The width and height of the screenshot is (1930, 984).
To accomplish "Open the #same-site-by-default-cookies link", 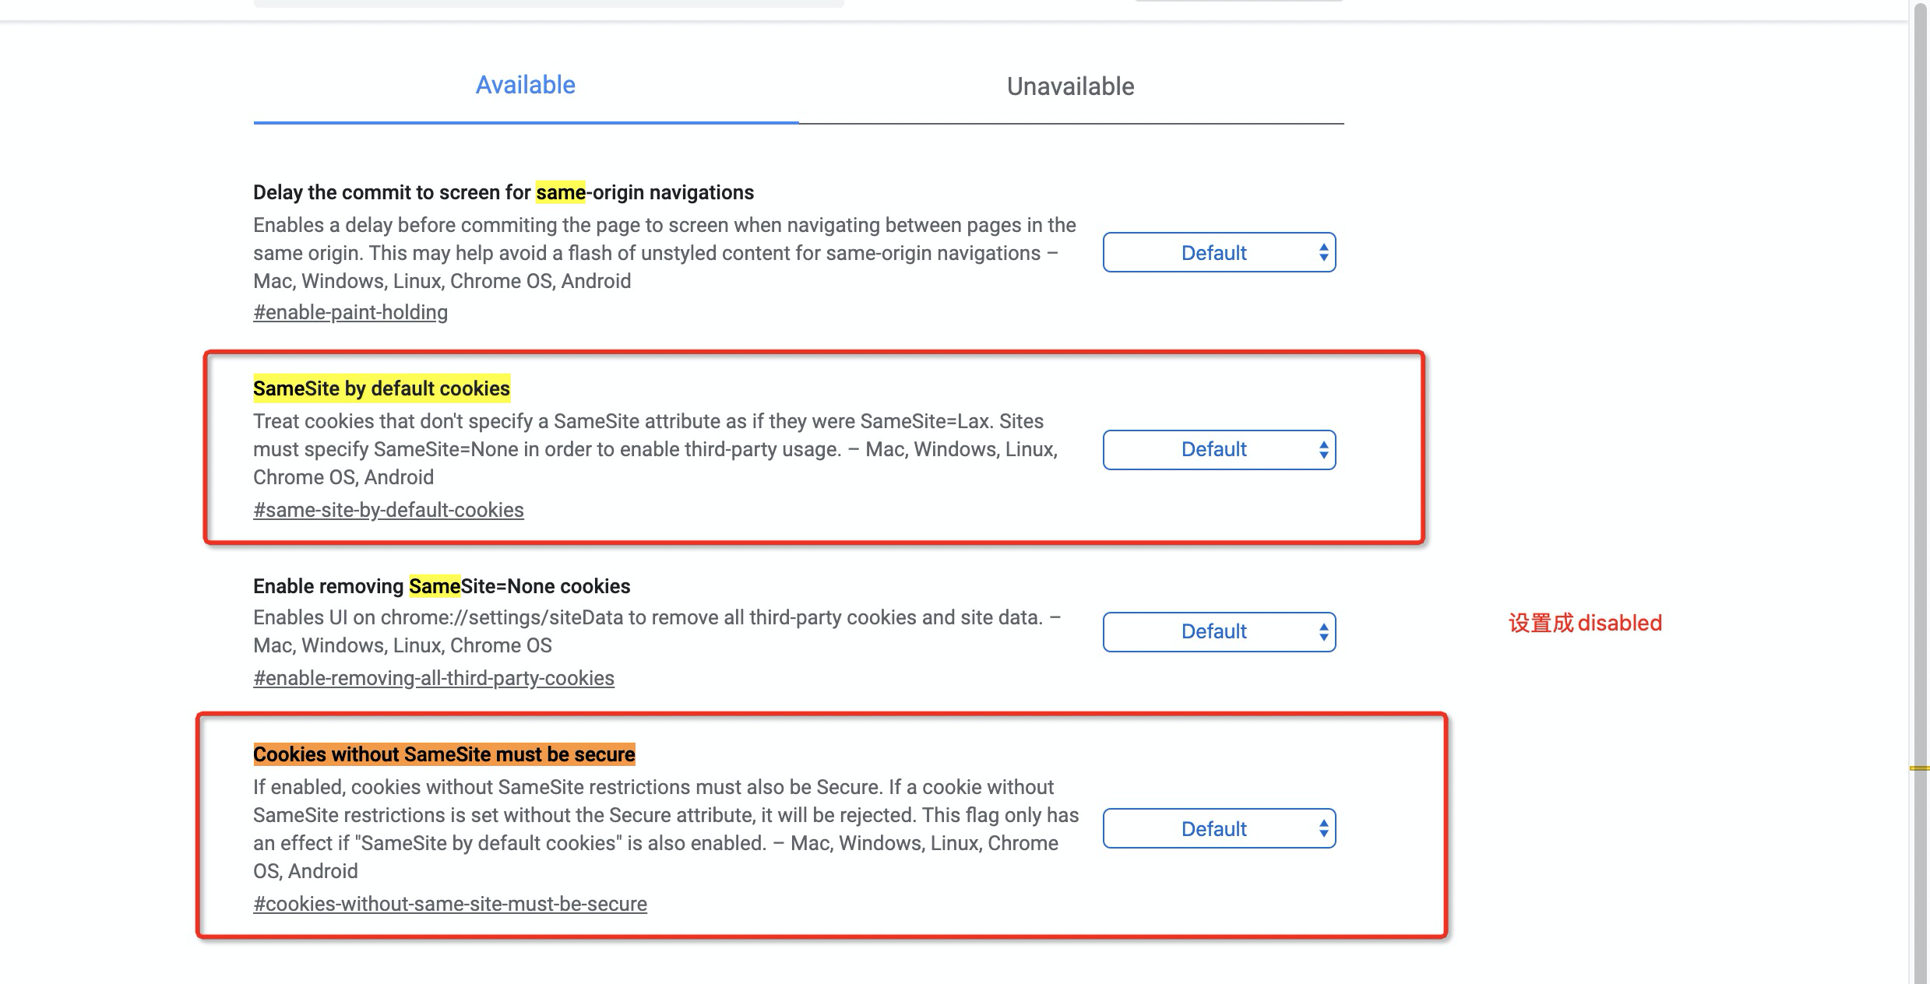I will tap(388, 510).
